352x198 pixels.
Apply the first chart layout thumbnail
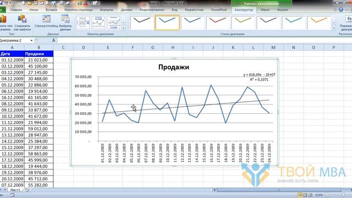click(83, 23)
